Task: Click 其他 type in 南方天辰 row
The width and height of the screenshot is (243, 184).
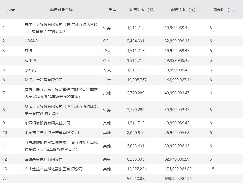Action: point(107,93)
